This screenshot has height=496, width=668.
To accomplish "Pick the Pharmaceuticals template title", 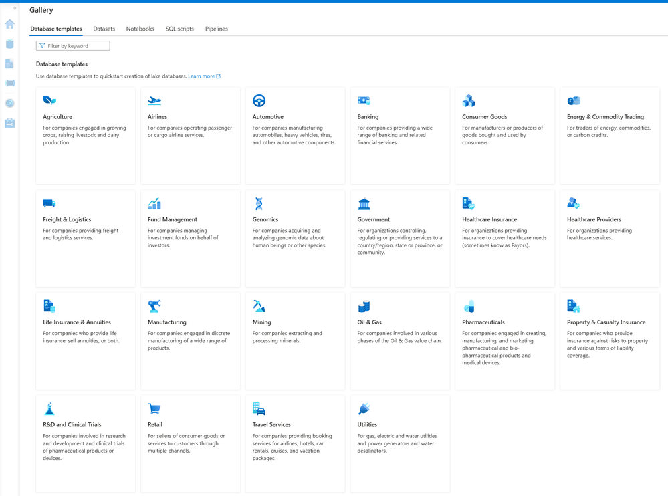I will [483, 322].
